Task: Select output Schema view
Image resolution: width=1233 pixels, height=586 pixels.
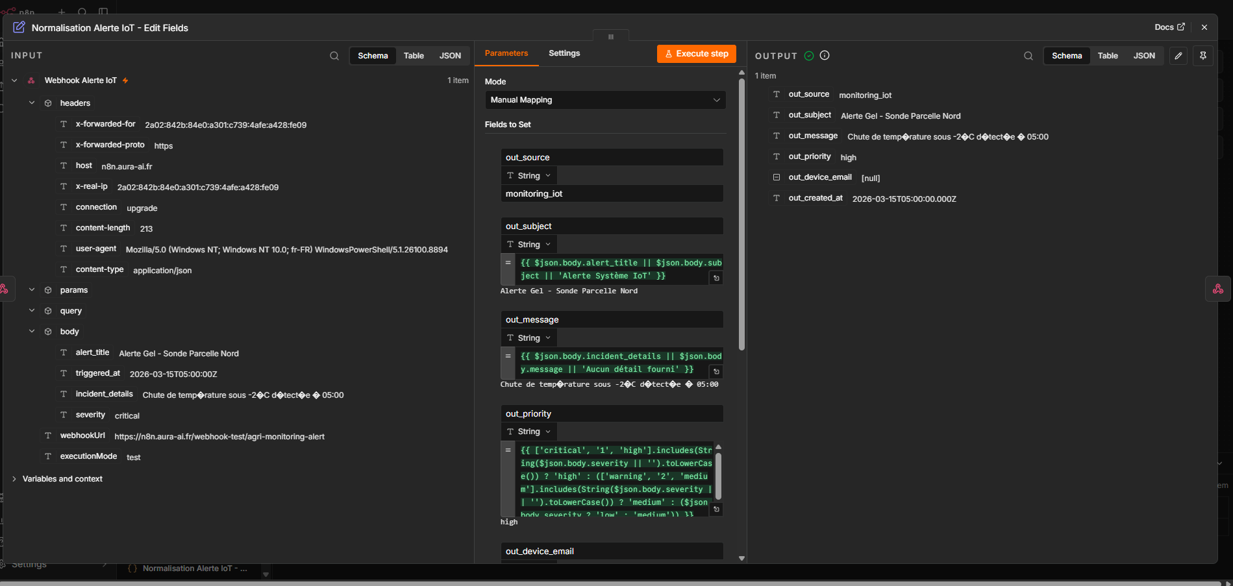Action: tap(1067, 56)
